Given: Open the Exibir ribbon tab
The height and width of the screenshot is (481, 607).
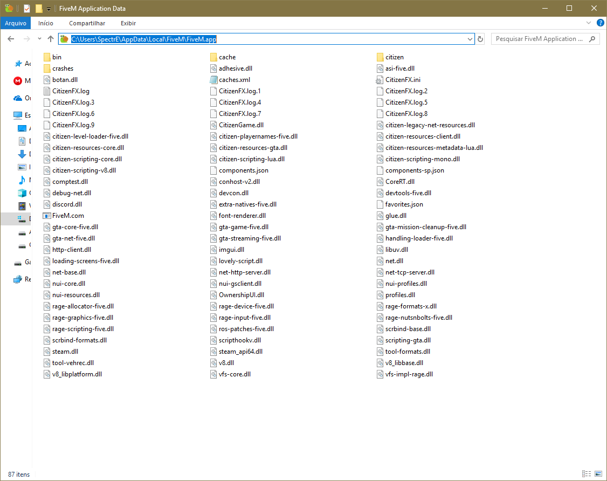Looking at the screenshot, I should point(128,23).
